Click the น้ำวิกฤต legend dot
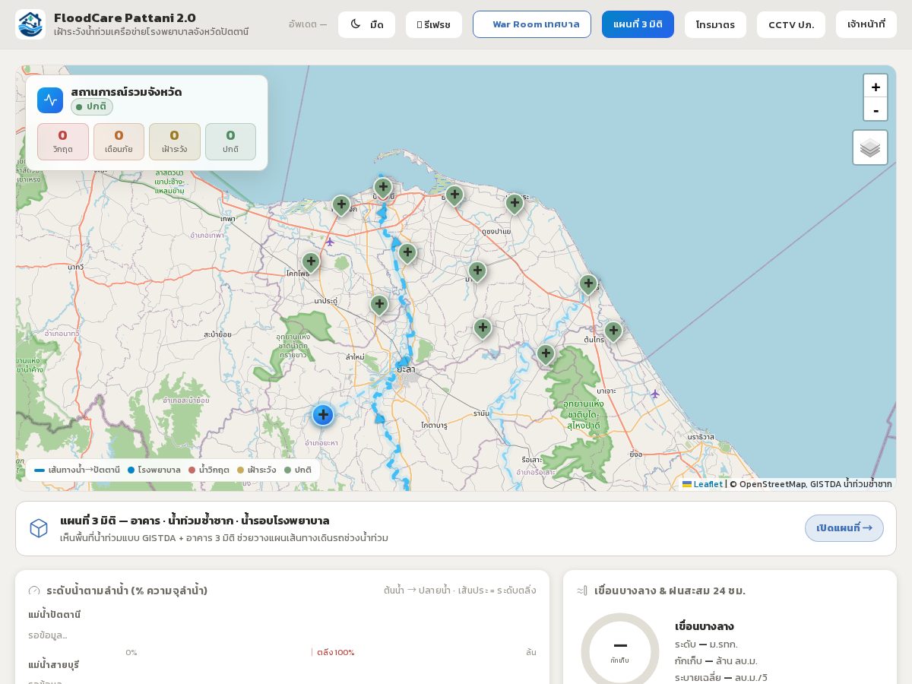 click(192, 470)
